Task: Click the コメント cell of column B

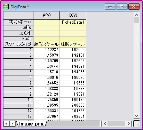Action: coord(73,33)
